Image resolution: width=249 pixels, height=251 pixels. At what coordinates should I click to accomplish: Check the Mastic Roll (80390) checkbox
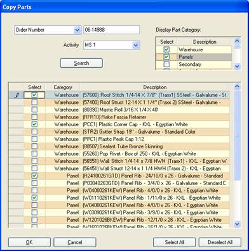coord(34,110)
